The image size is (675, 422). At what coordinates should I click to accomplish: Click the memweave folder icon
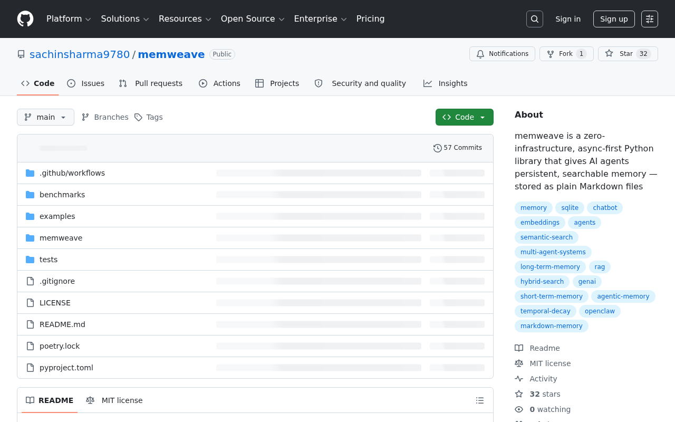(x=30, y=238)
